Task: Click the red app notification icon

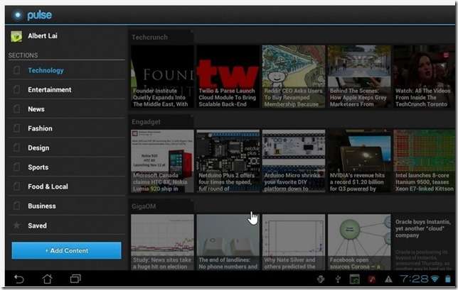Action: click(371, 279)
